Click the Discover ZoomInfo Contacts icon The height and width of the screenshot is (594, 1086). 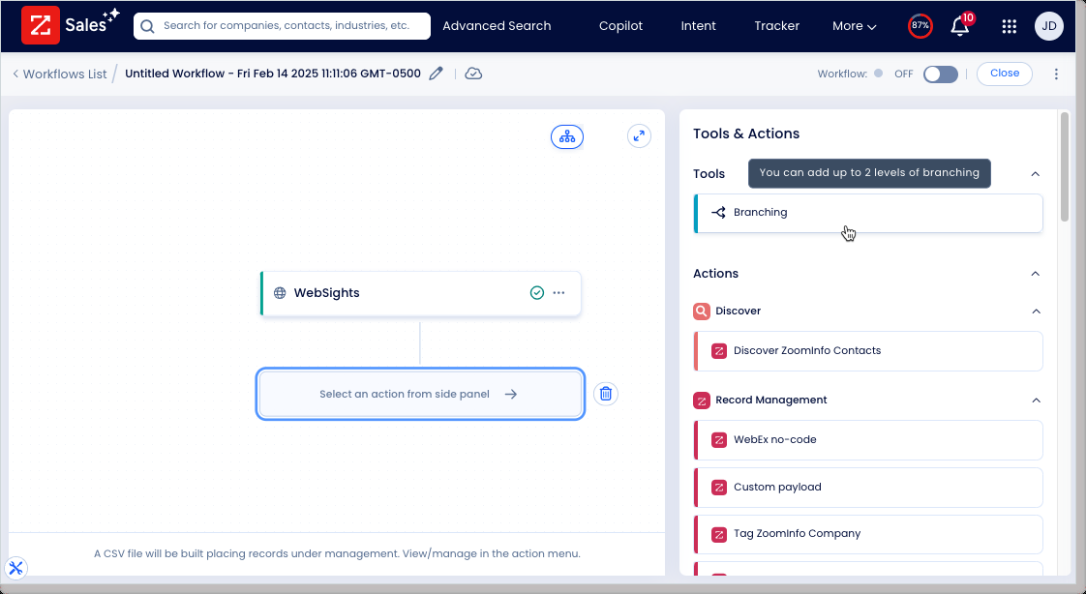pos(719,351)
